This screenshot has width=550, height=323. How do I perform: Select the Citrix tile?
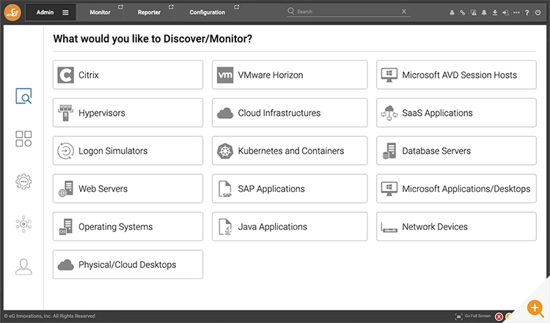(128, 75)
